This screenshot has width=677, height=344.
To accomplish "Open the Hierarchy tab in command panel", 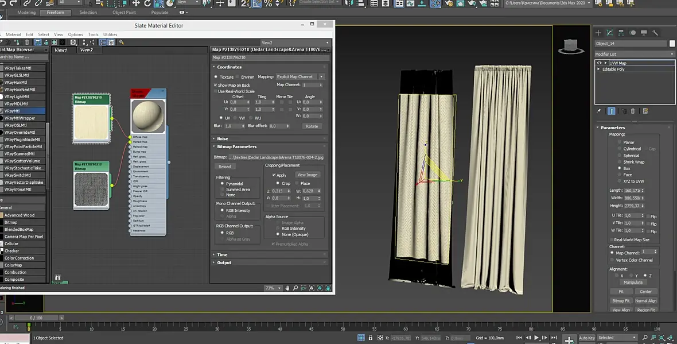I will pos(621,33).
